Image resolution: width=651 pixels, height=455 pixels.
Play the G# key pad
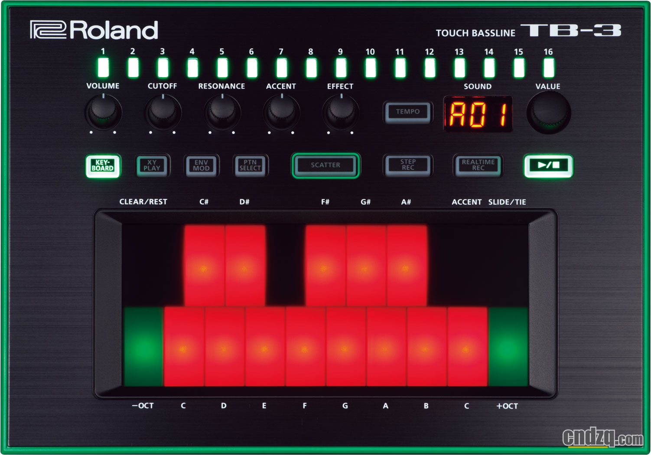(366, 265)
